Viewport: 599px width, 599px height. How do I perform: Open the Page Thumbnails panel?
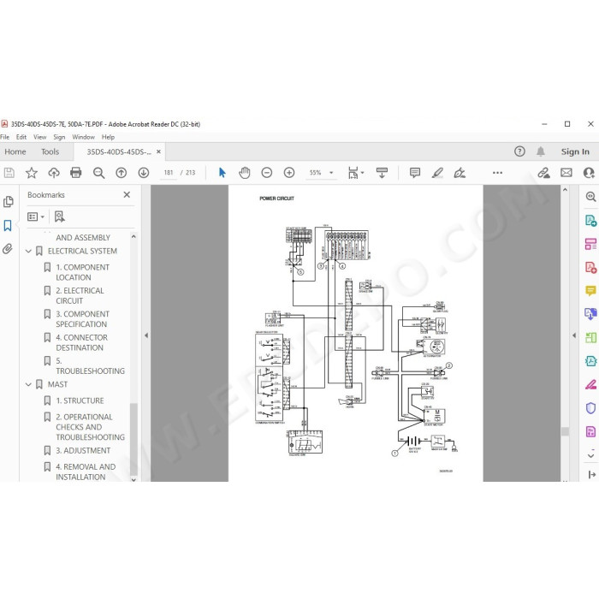click(8, 202)
